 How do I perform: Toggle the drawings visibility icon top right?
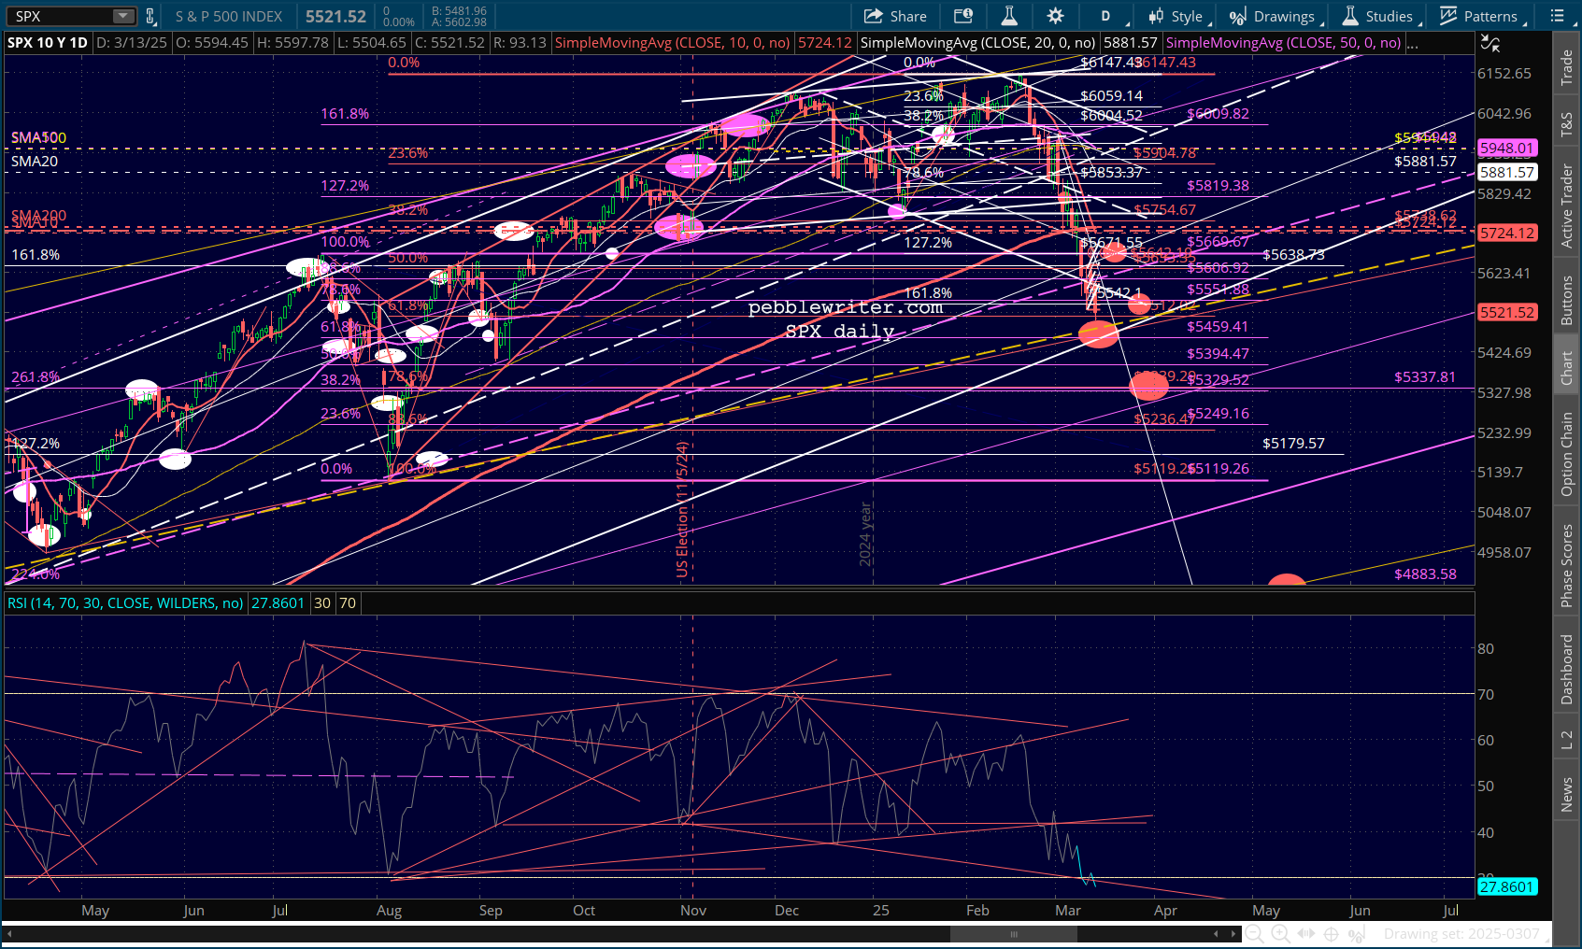click(x=1490, y=43)
